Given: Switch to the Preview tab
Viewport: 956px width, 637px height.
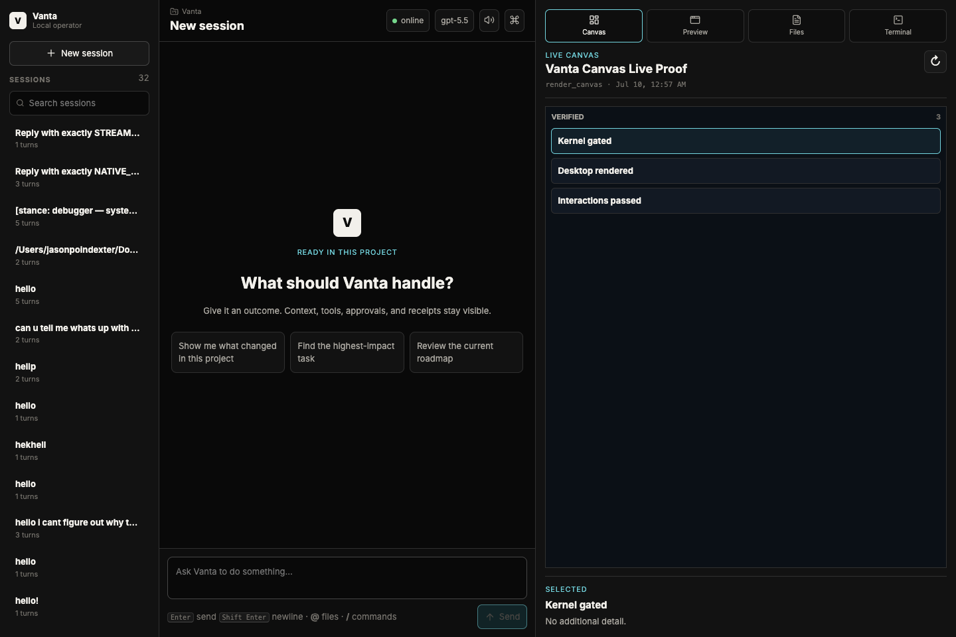Looking at the screenshot, I should tap(695, 26).
